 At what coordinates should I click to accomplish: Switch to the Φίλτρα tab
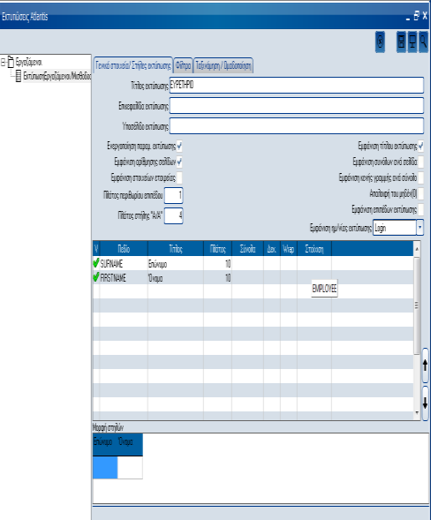[x=183, y=65]
